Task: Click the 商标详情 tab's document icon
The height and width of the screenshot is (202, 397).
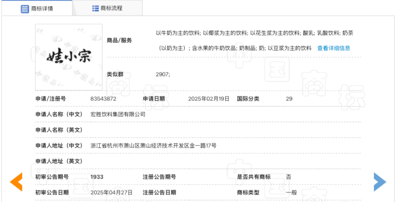Action: click(x=25, y=9)
